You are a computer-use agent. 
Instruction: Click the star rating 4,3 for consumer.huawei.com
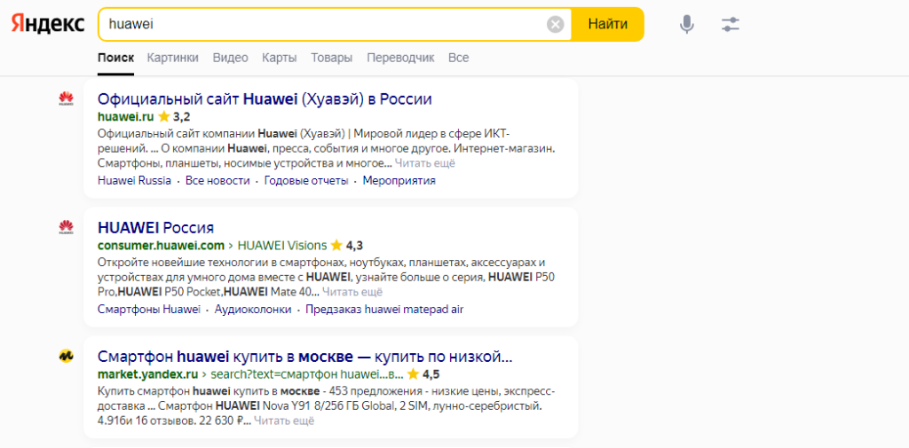tap(347, 245)
